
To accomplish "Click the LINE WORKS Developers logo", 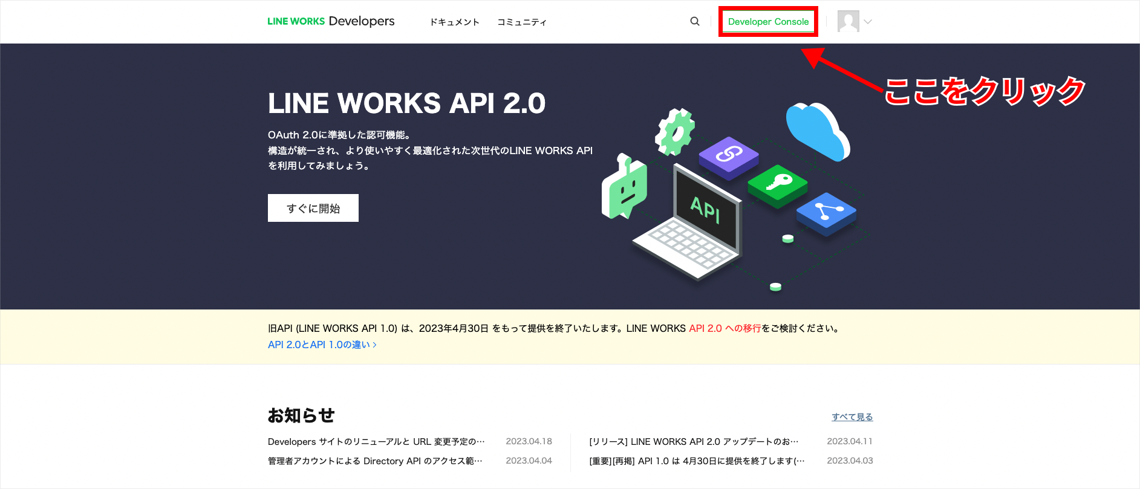I will point(331,22).
